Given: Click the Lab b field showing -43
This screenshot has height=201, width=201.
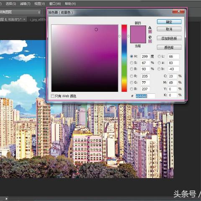Looking at the screenshot, I should pos(173,69).
